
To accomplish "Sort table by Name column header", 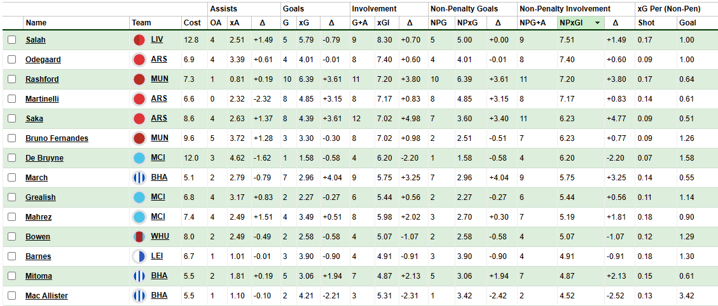I will (36, 23).
